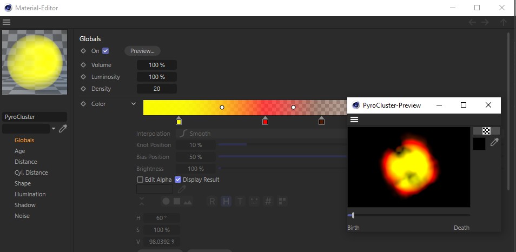Click the Bias Position slider
This screenshot has width=516, height=252.
(x=282, y=157)
